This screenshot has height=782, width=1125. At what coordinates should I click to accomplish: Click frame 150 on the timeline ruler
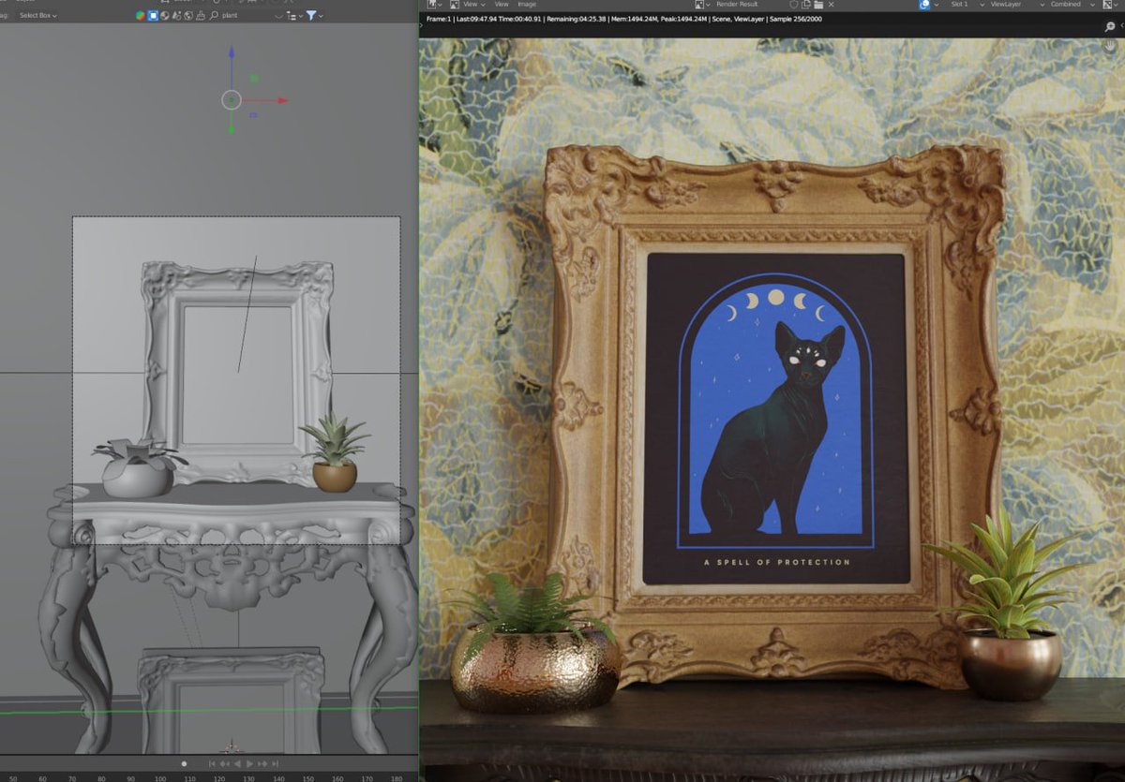[308, 778]
